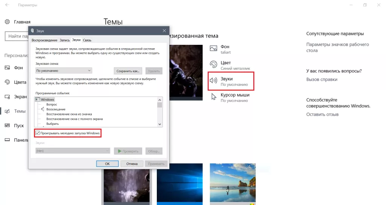
Task: Click the Звук dialog title icon
Action: (32, 31)
